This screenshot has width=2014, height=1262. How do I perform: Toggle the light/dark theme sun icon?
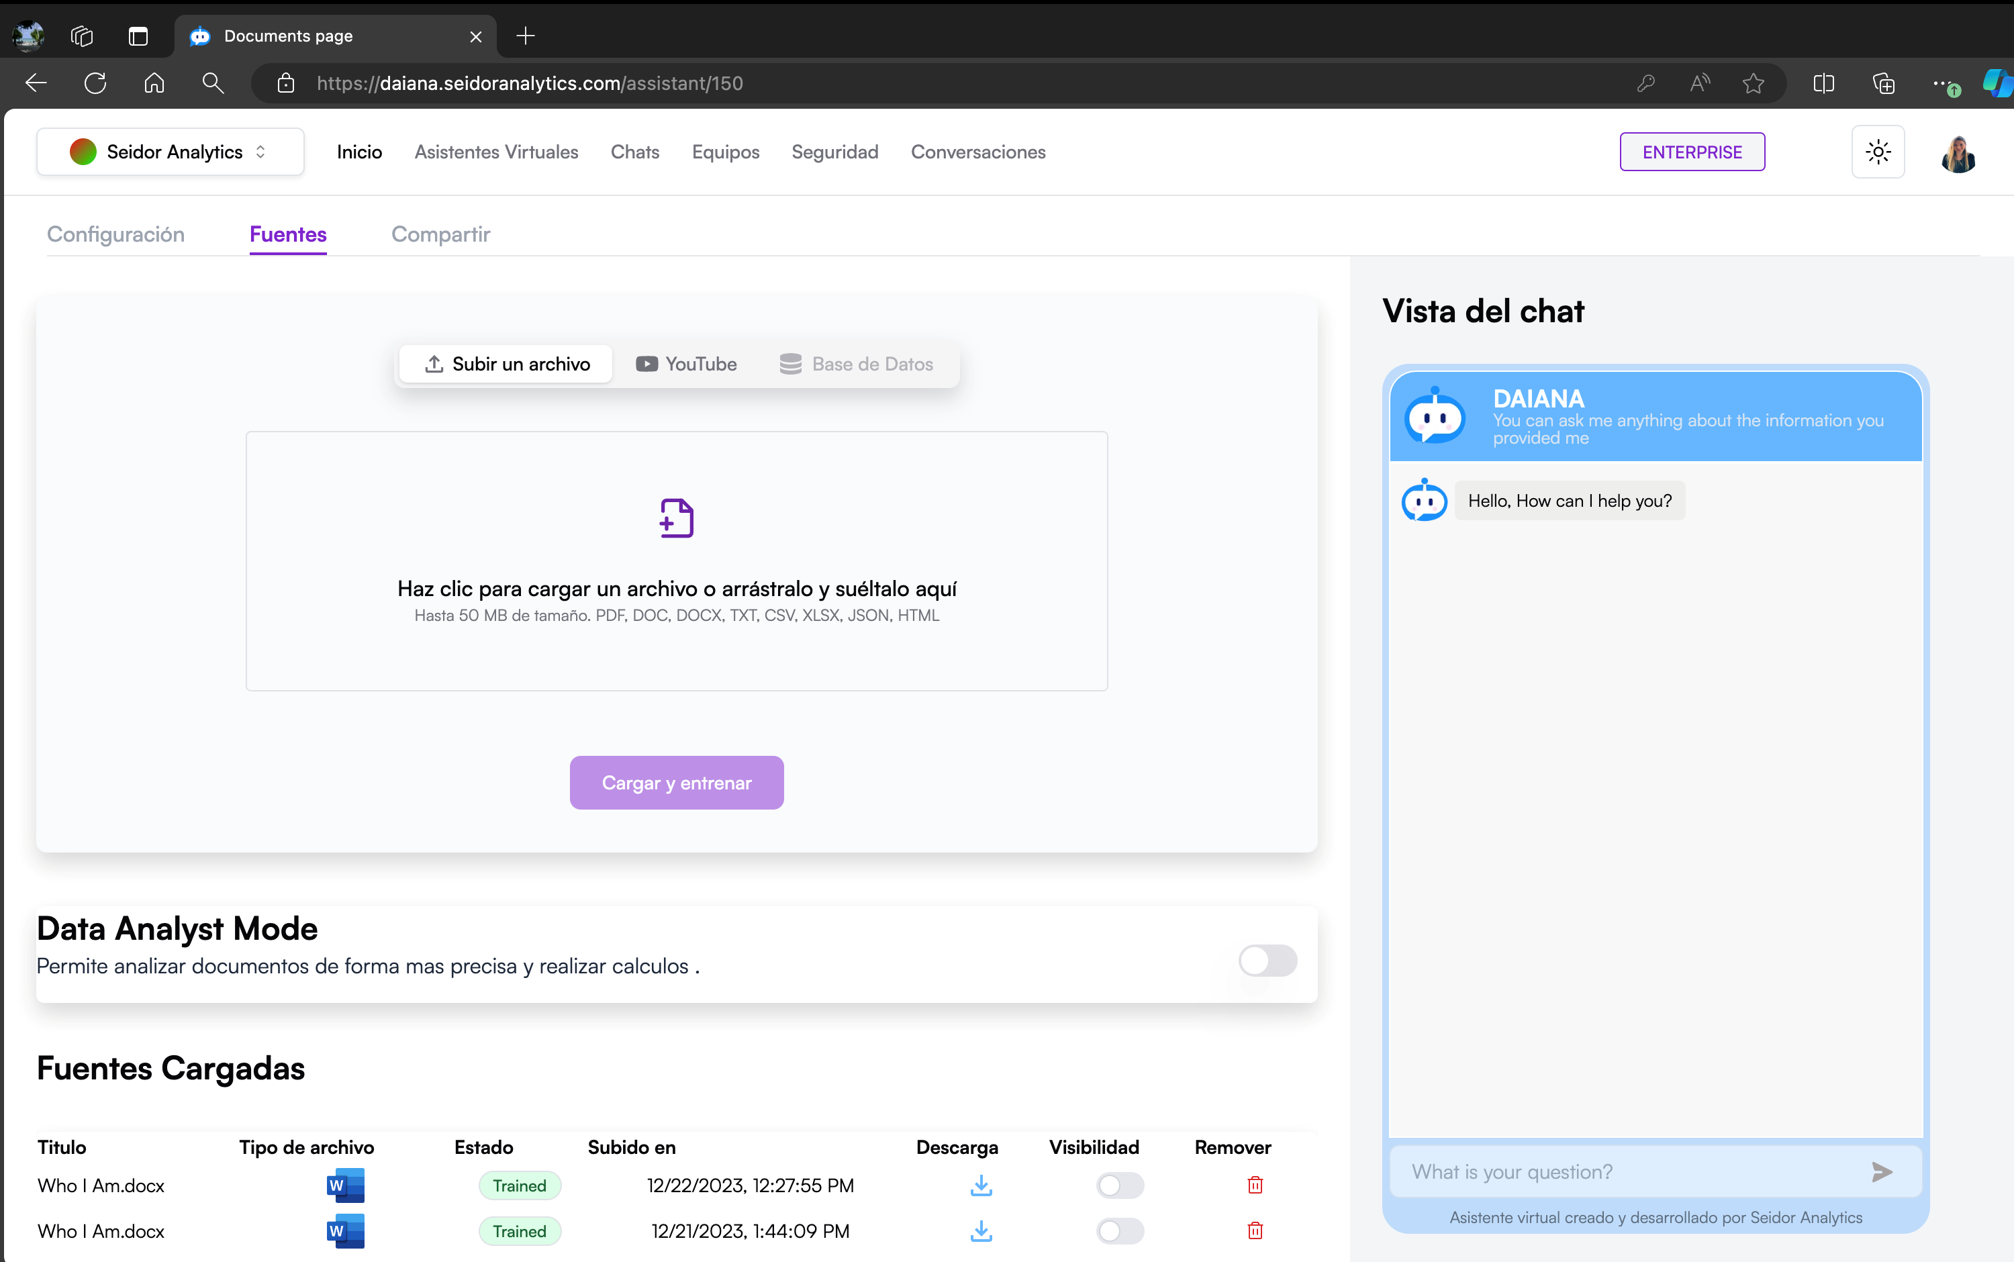coord(1878,152)
